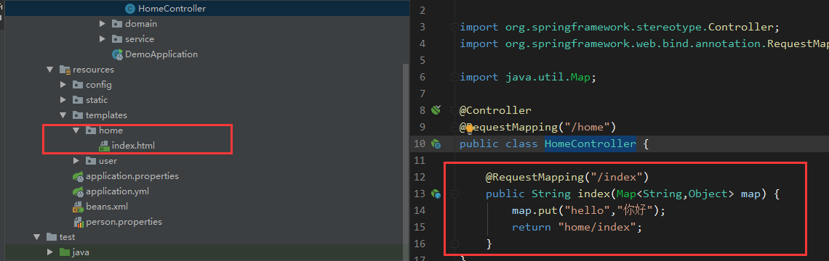Toggle the import fold marker on line 3

(454, 27)
